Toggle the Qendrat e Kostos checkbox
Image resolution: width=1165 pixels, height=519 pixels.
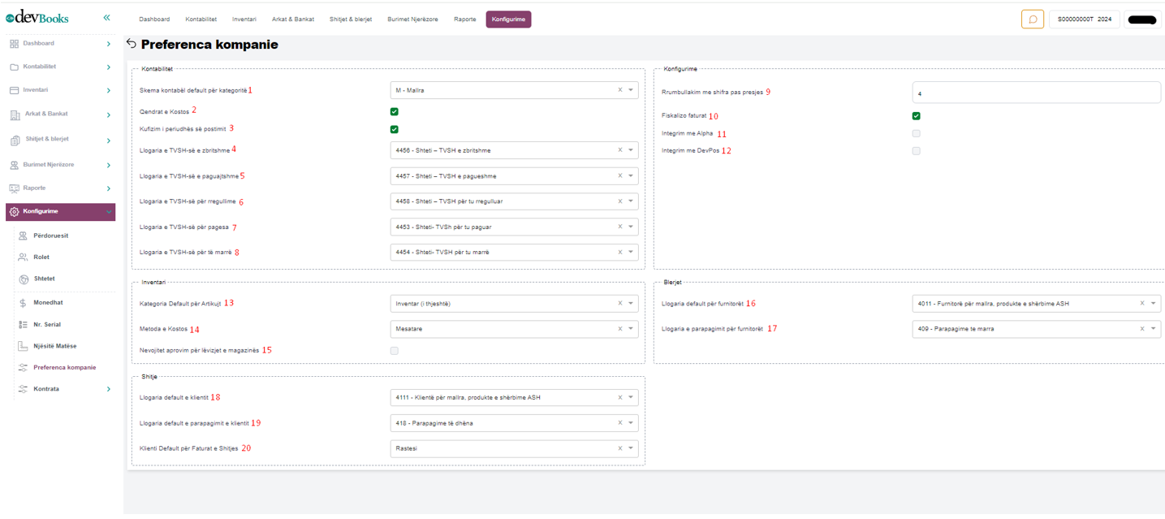395,111
